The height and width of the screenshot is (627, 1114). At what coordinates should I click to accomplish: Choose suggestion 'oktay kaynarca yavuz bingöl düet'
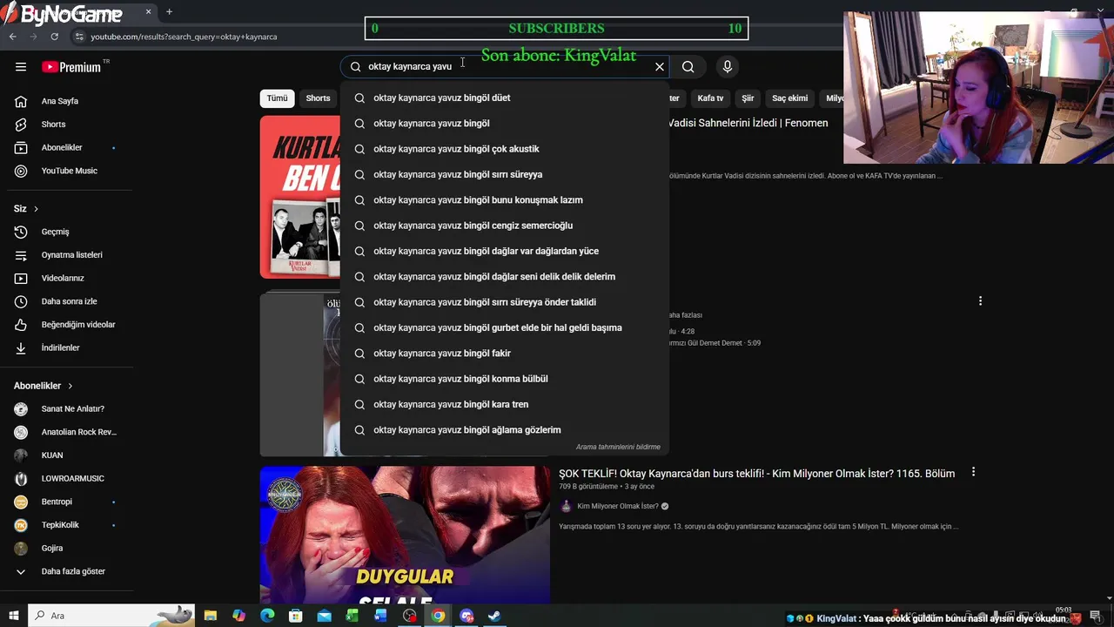pyautogui.click(x=505, y=98)
